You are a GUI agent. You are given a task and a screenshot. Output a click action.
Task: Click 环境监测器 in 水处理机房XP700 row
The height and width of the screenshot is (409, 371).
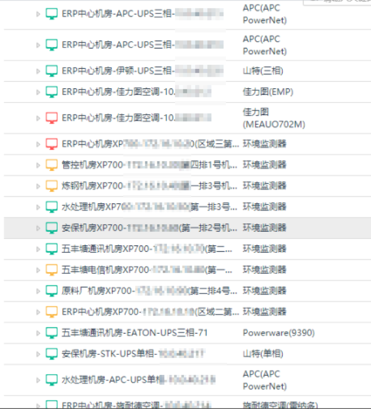click(x=265, y=207)
